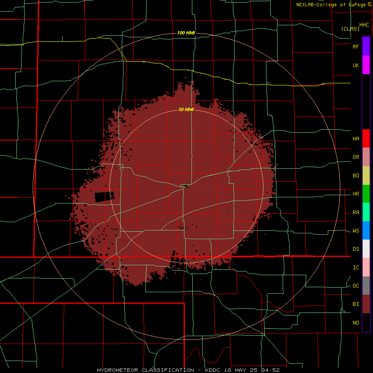Screen dimensions: 373x373
Task: Click the white DS legend swatch
Action: coord(366,249)
